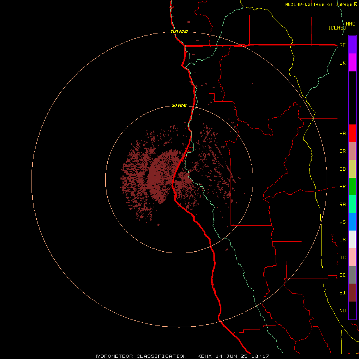Click the BD legend label
Screen dimensions: 359x359
343,169
